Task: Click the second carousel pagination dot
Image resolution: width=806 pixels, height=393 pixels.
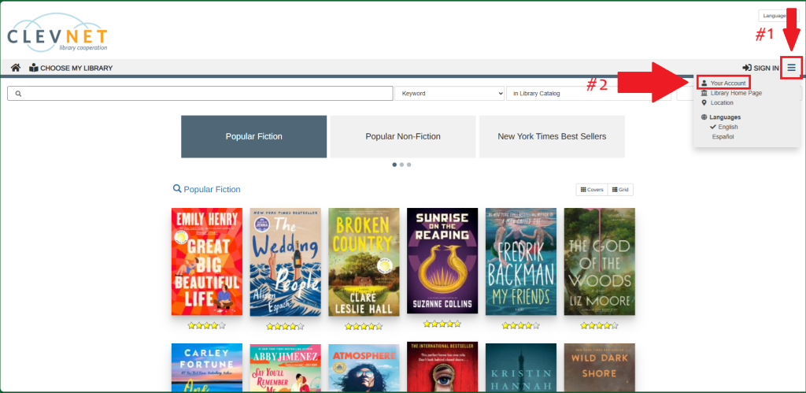Action: tap(402, 165)
